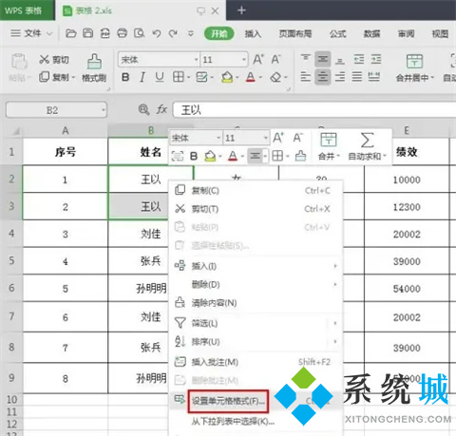Switch to the 开始 ribbon tab
456x436 pixels.
[x=219, y=33]
